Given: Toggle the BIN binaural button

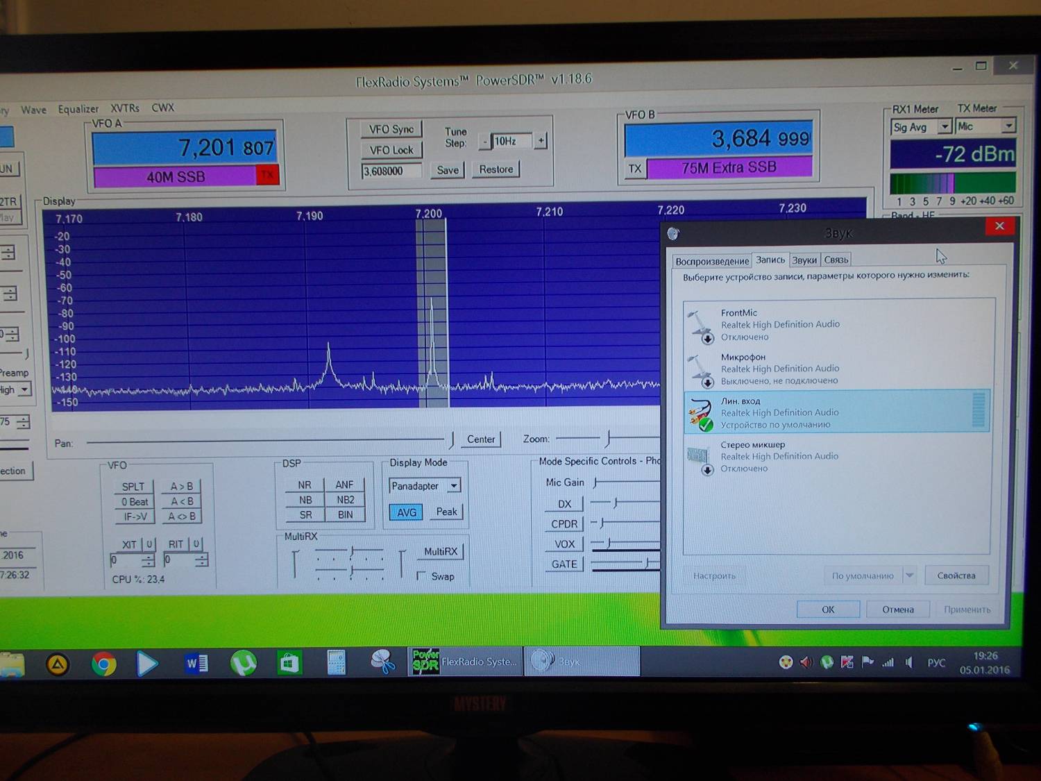Looking at the screenshot, I should coord(345,514).
